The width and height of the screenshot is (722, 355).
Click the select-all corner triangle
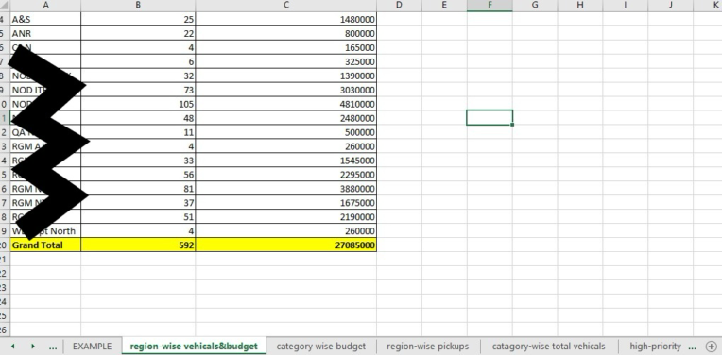(5, 5)
